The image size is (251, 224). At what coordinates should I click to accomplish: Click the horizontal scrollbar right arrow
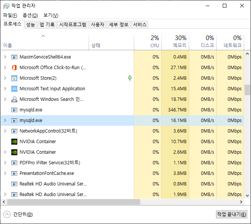tap(241, 202)
